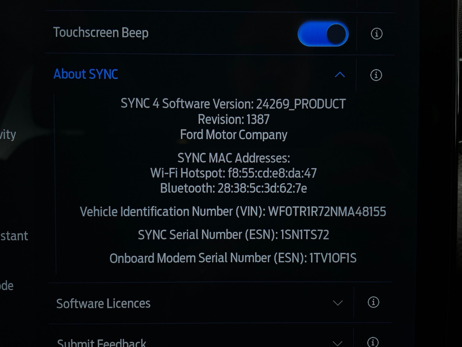Tap the SYNC 4 Software Version line
The width and height of the screenshot is (462, 347).
pyautogui.click(x=233, y=104)
